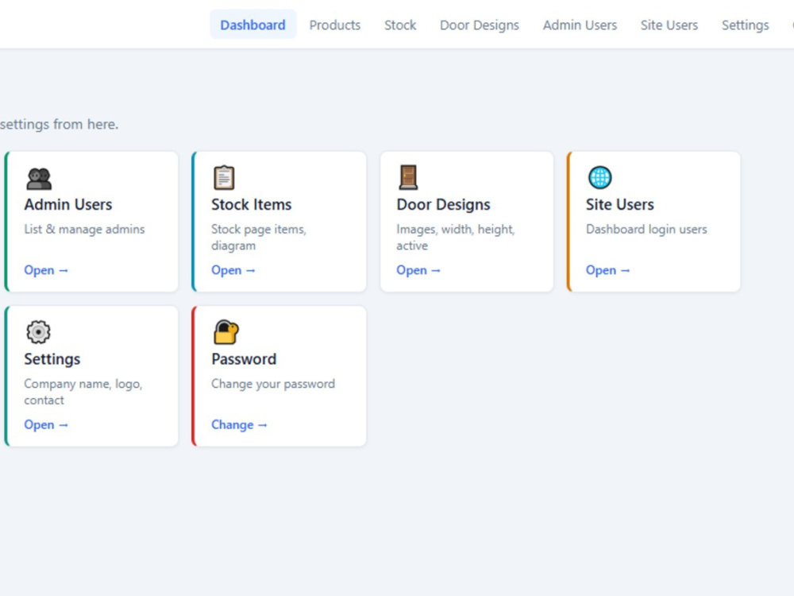Click Open link on Stock Items card
Image resolution: width=794 pixels, height=596 pixels.
233,270
